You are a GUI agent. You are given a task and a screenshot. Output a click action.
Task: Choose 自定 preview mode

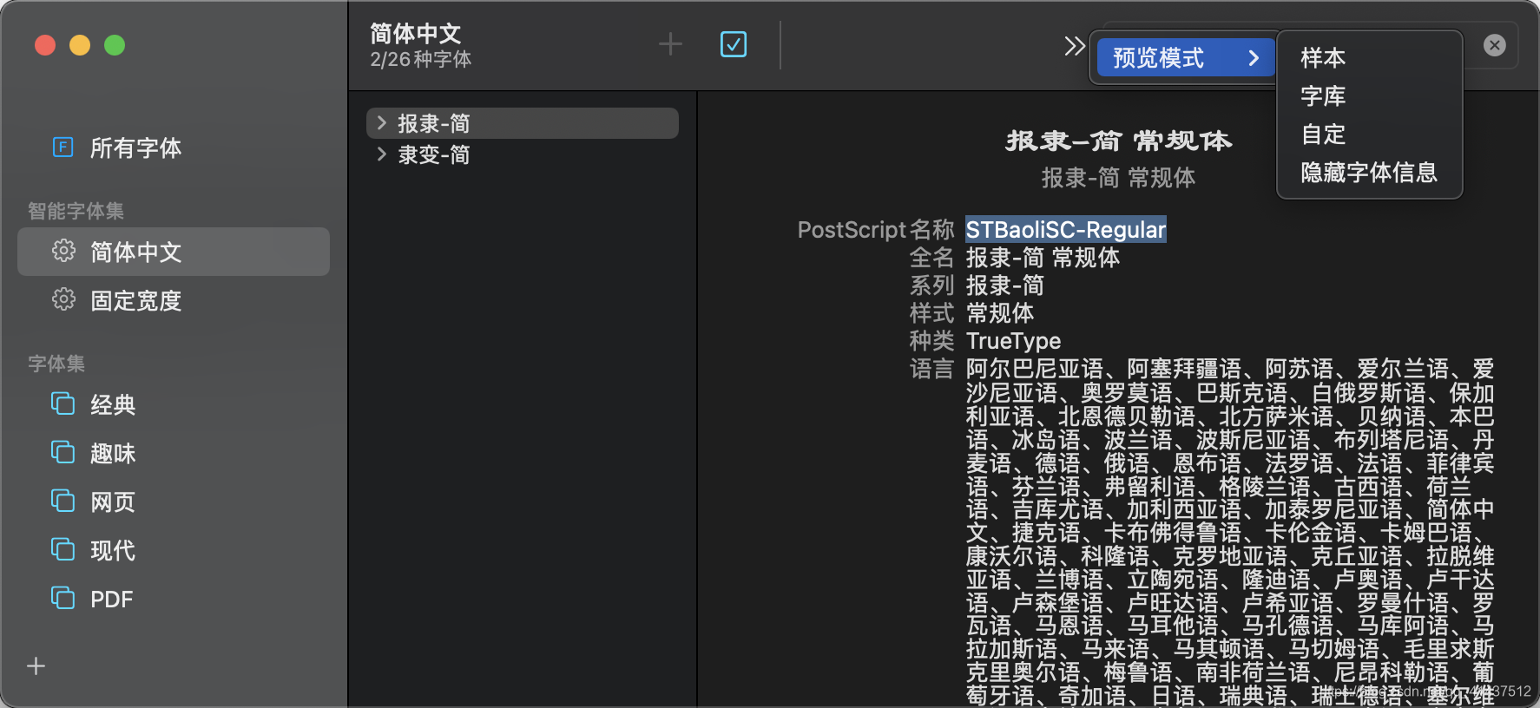(x=1369, y=134)
